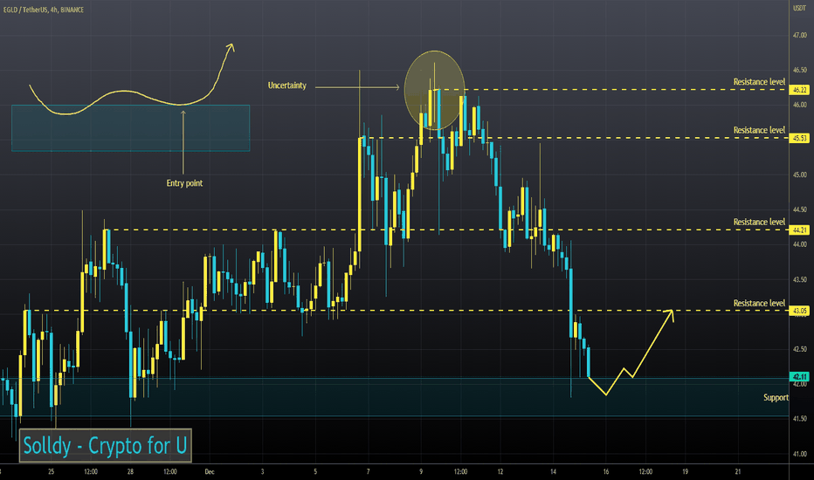814x480 pixels.
Task: Select 'Resistance level' label at 45.53
Action: 759,130
